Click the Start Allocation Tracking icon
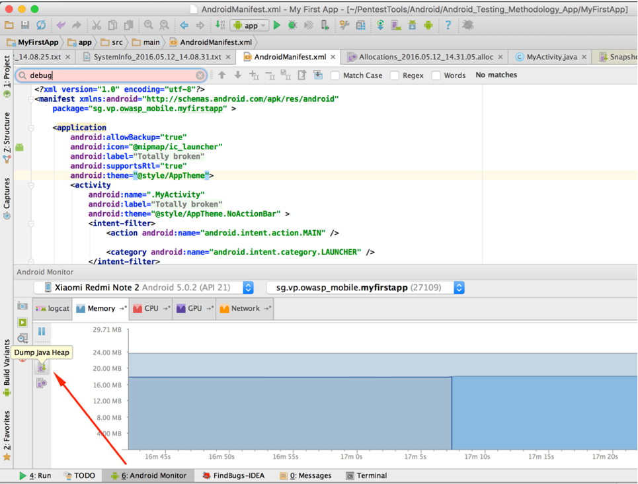 pos(42,383)
